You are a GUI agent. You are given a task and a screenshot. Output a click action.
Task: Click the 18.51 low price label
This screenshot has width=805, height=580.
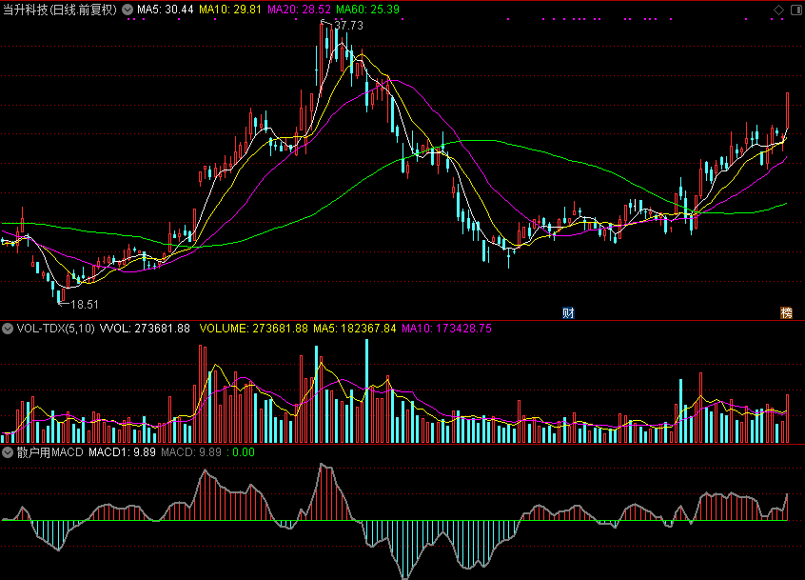[84, 305]
